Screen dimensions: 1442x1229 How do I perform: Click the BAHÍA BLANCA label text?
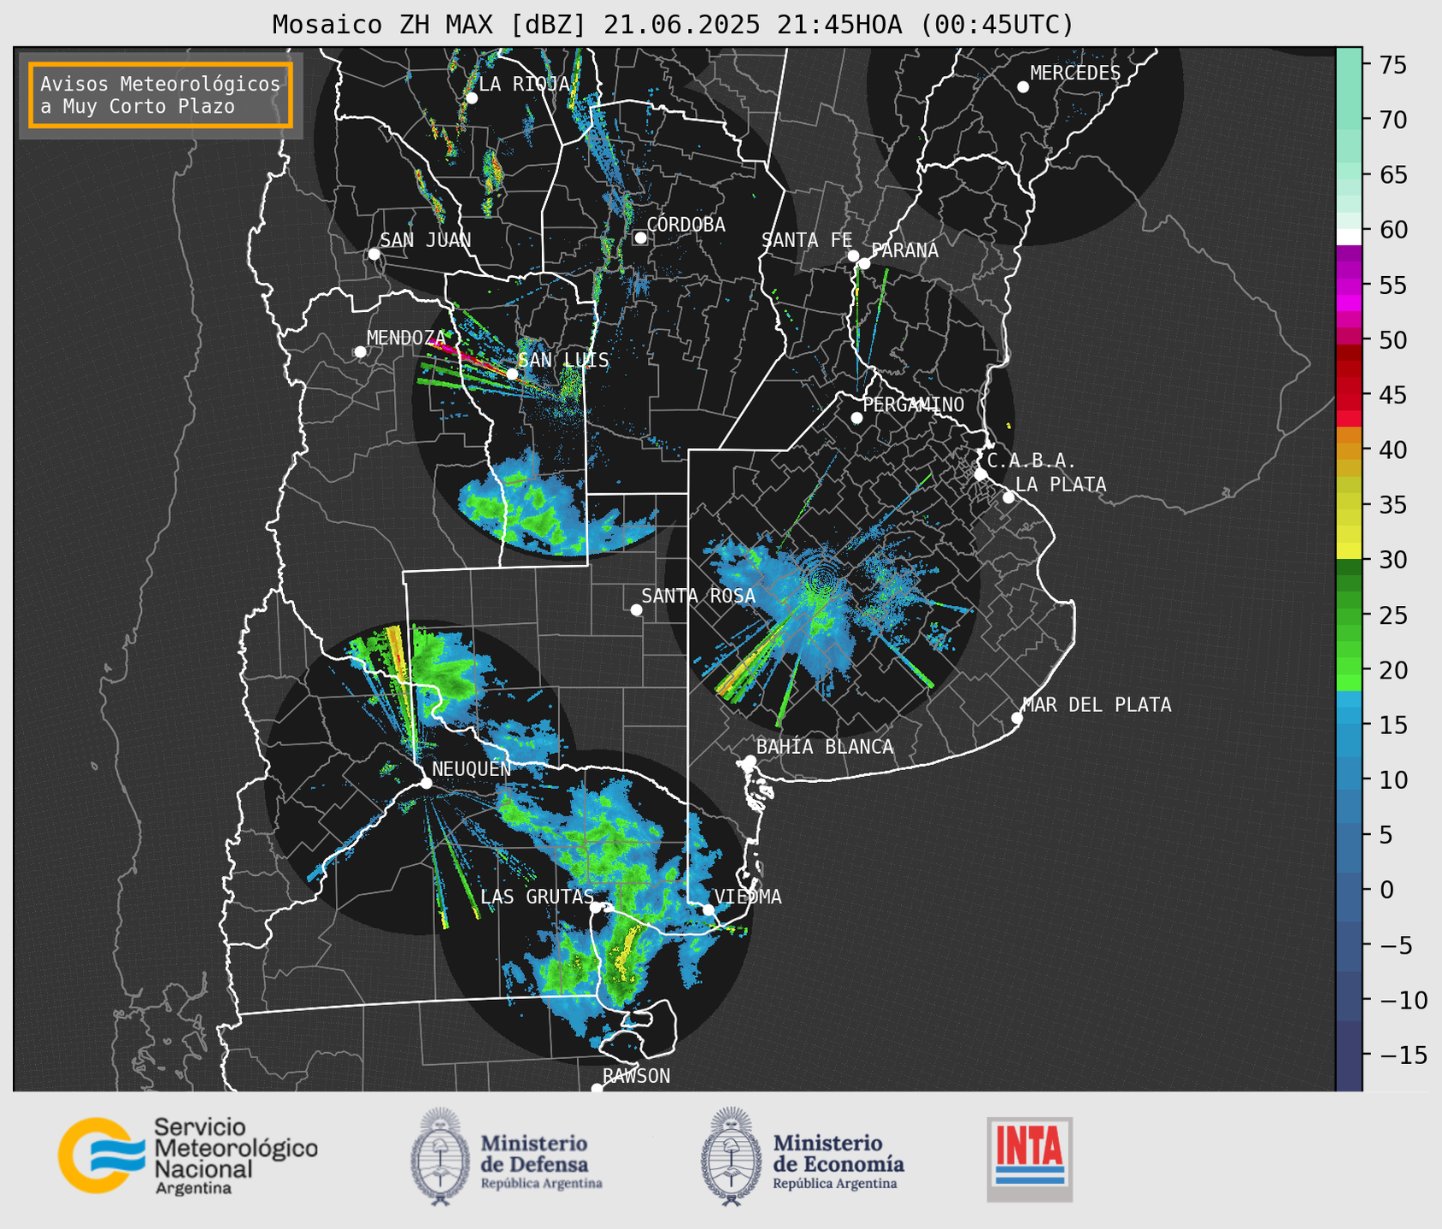coord(825,747)
